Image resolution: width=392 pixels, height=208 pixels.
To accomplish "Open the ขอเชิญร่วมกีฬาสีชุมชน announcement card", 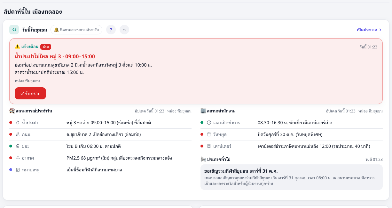I will coord(292,177).
